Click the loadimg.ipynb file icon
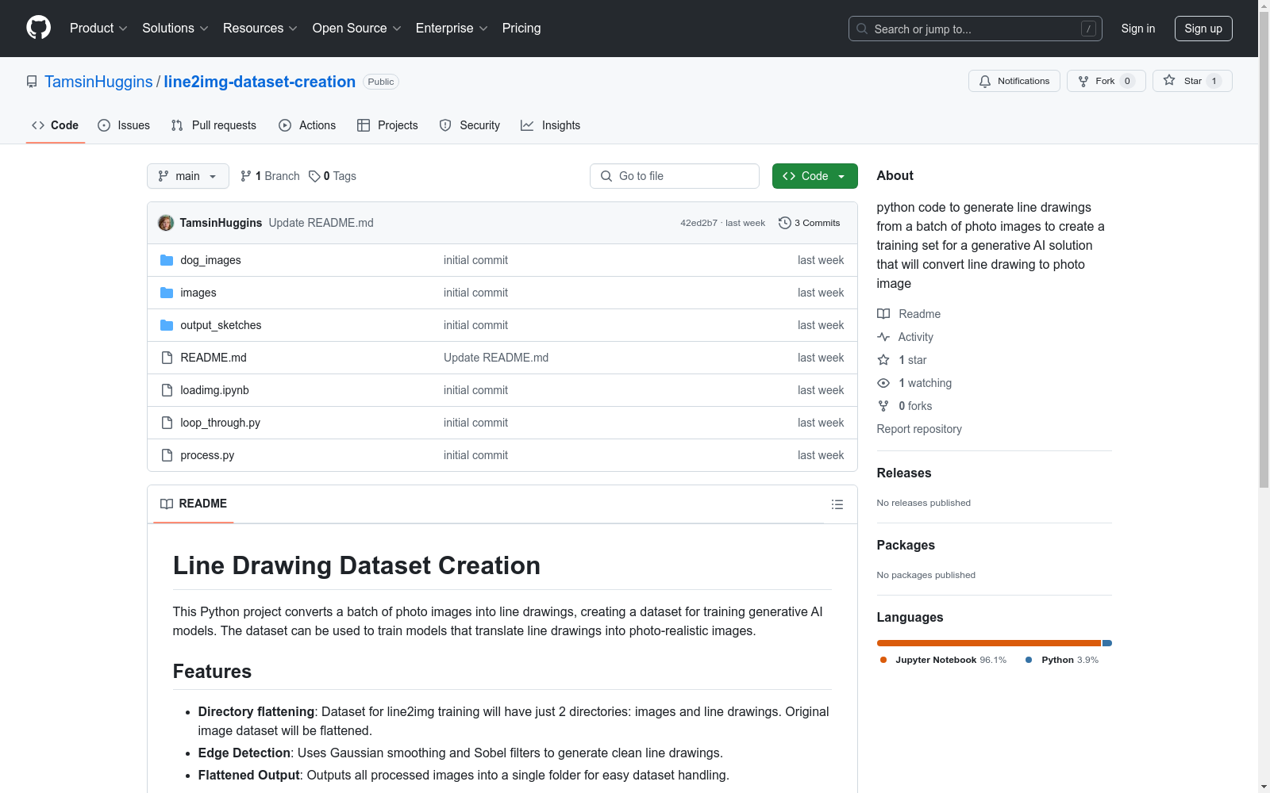Image resolution: width=1270 pixels, height=793 pixels. pos(167,390)
